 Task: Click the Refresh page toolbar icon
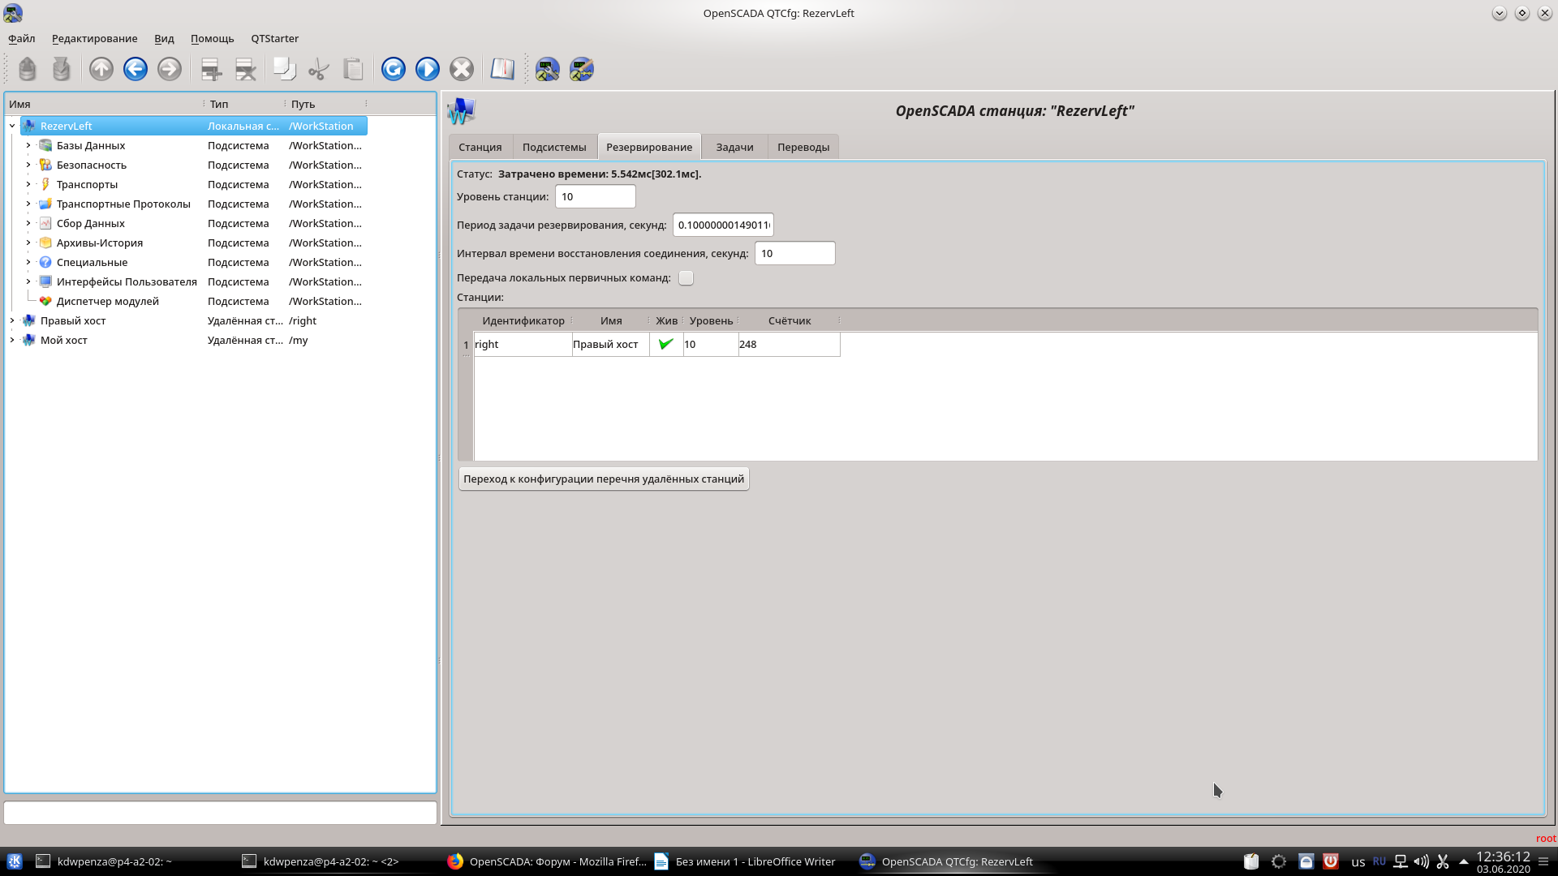pos(394,69)
